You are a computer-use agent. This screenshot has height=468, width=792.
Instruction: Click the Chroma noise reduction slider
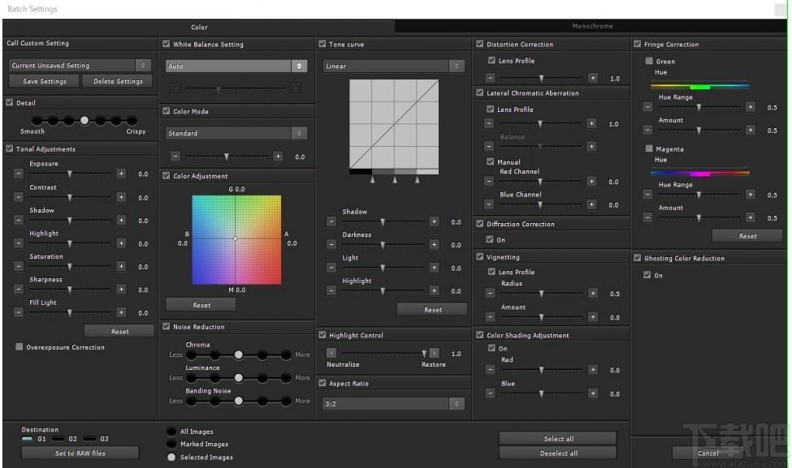[x=238, y=355]
